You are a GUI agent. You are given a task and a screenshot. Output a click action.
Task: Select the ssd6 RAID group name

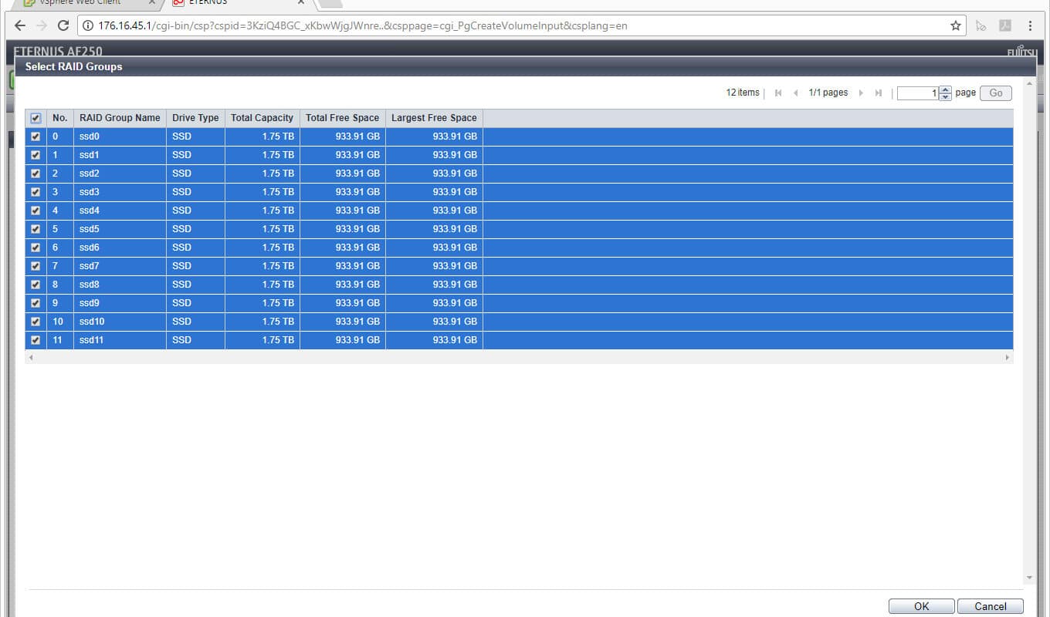click(x=120, y=248)
